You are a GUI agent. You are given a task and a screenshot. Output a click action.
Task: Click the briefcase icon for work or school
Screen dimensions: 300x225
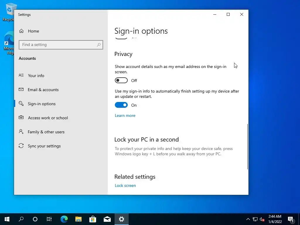click(x=21, y=117)
